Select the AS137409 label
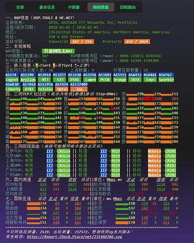 tap(79, 84)
